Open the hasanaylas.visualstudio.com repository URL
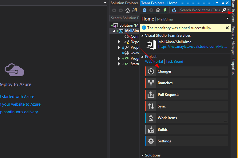 point(193,47)
